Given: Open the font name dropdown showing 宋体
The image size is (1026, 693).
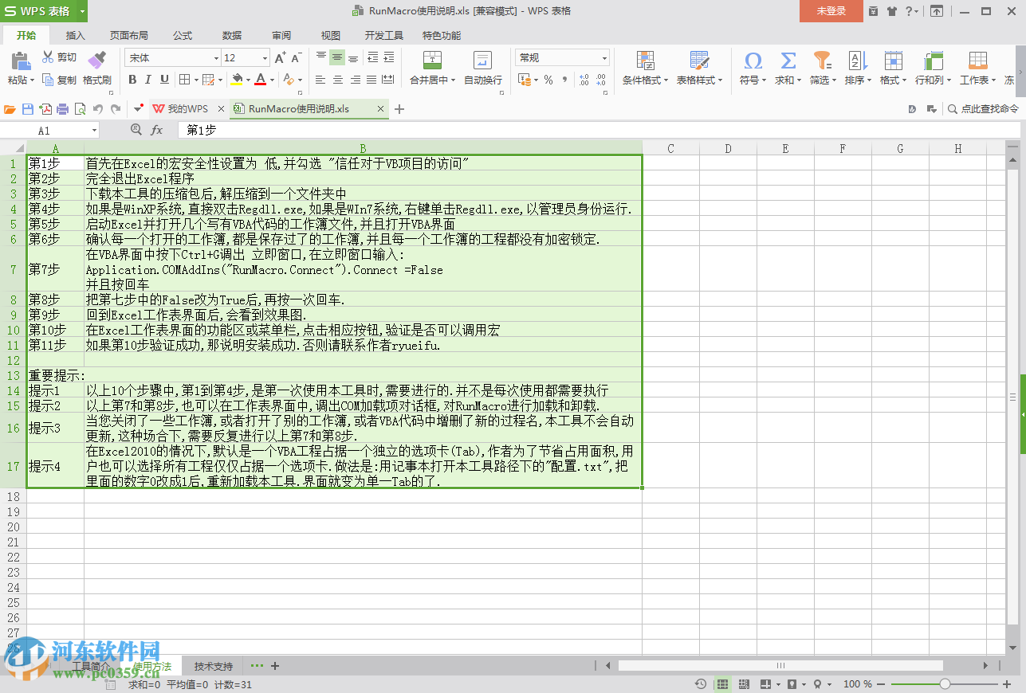Looking at the screenshot, I should coord(215,57).
